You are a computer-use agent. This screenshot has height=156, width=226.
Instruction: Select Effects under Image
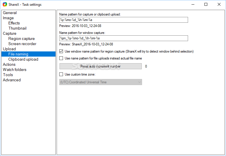point(14,23)
